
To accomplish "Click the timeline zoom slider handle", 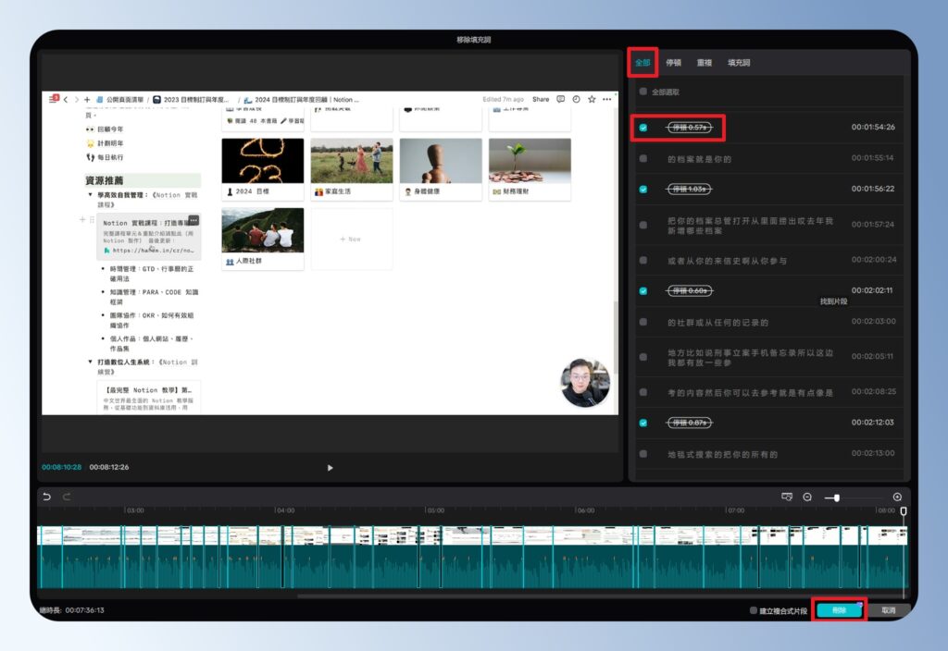I will (x=837, y=497).
